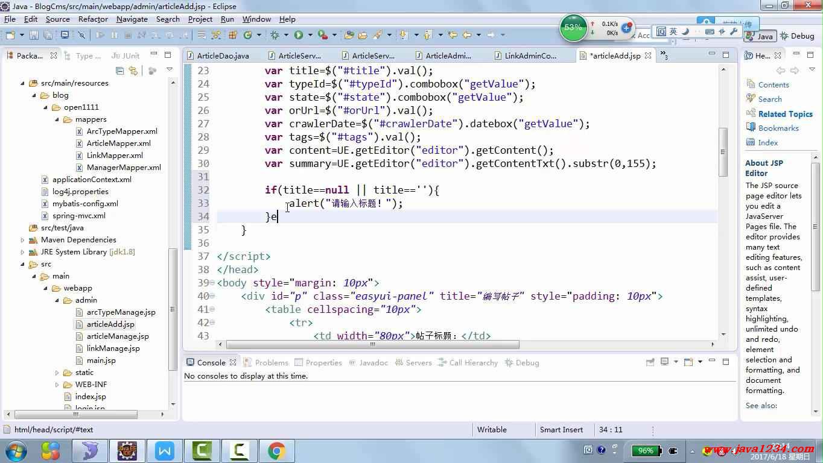The image size is (823, 463).
Task: Click Display Selected Console icon
Action: click(664, 362)
